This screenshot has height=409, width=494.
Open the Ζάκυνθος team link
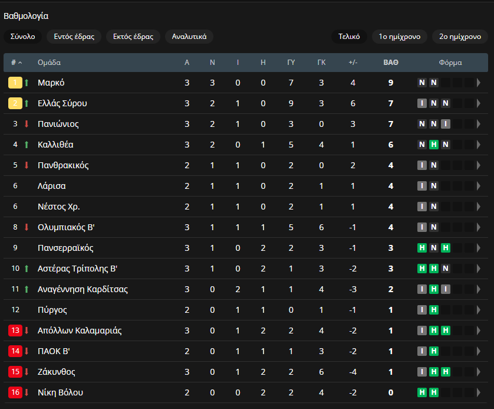(x=57, y=372)
